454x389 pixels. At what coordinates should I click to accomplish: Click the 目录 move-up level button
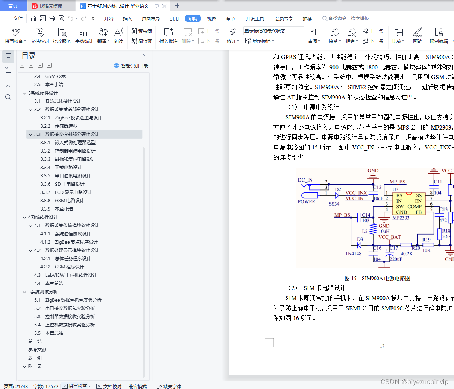coord(31,65)
